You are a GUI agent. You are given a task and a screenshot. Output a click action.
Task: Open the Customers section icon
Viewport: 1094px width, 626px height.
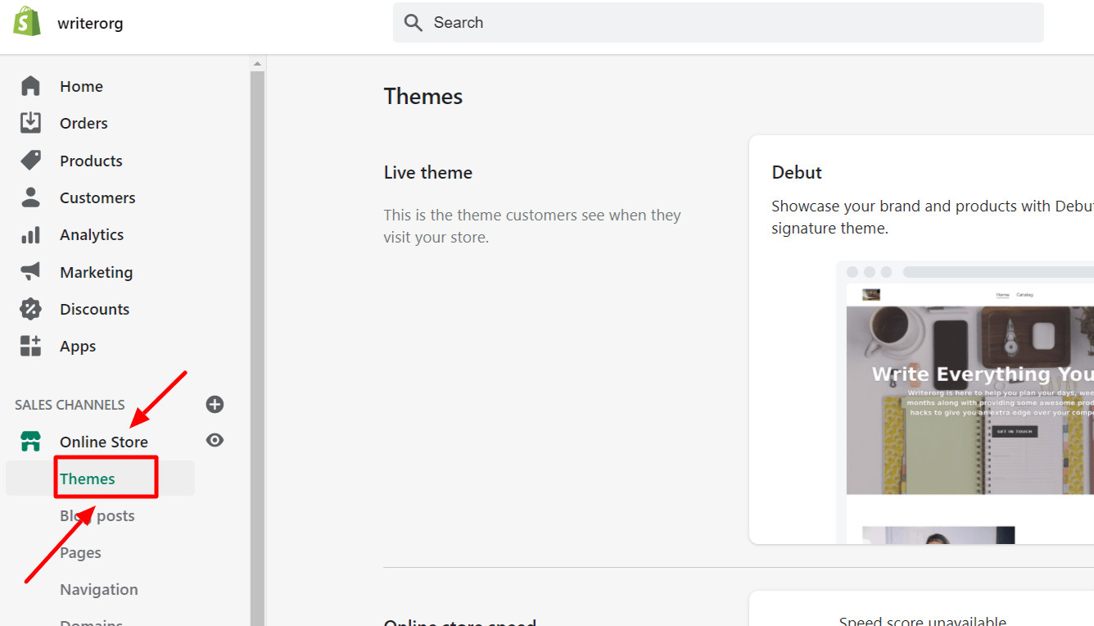tap(30, 197)
